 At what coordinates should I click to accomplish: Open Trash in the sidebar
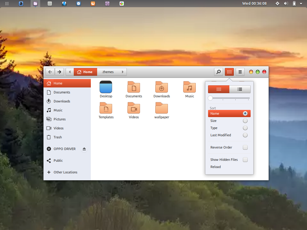(x=67, y=137)
